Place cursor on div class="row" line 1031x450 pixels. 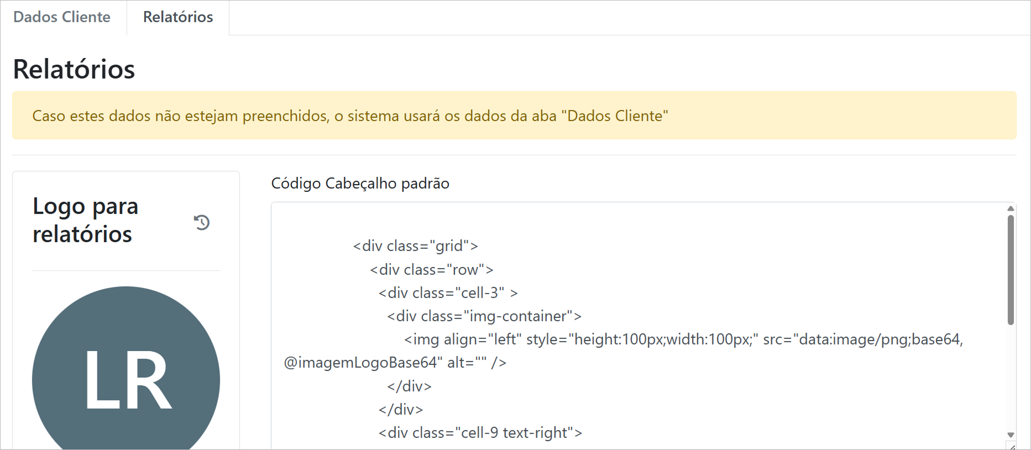[x=431, y=270]
